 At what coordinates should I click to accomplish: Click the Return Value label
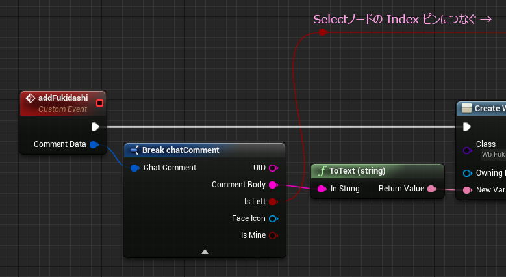click(401, 189)
